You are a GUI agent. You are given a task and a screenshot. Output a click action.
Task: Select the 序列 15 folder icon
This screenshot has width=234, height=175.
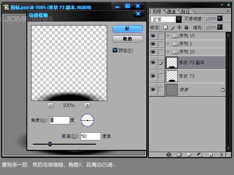tap(175, 36)
